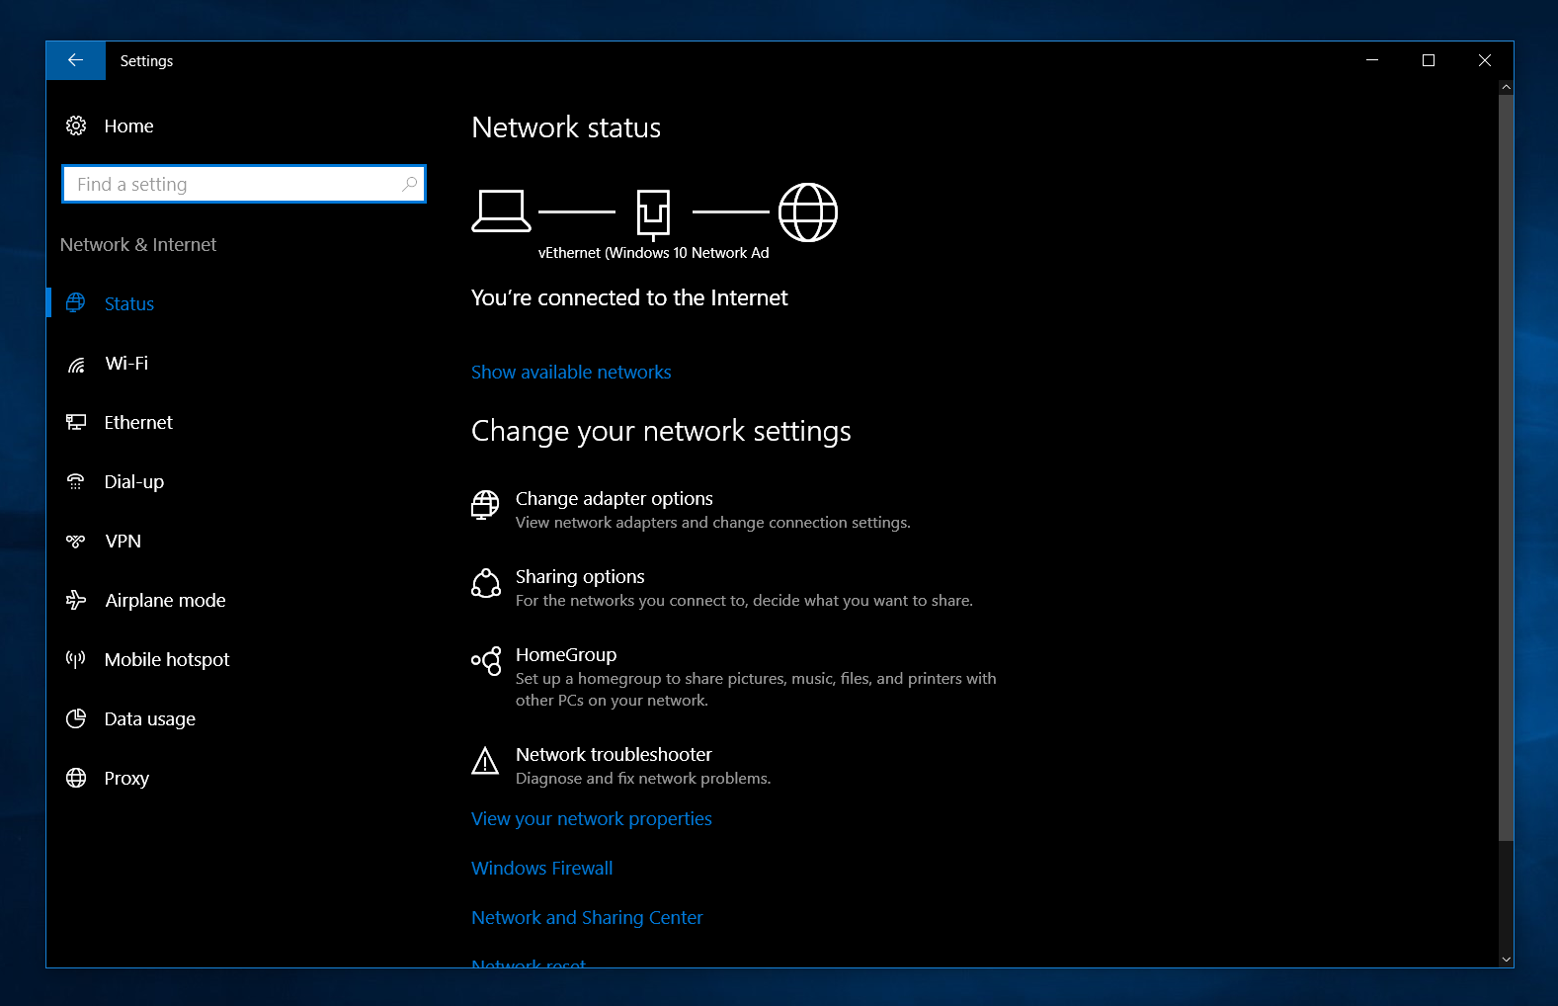The image size is (1558, 1006).
Task: Click the laptop icon in network diagram
Action: point(501,211)
